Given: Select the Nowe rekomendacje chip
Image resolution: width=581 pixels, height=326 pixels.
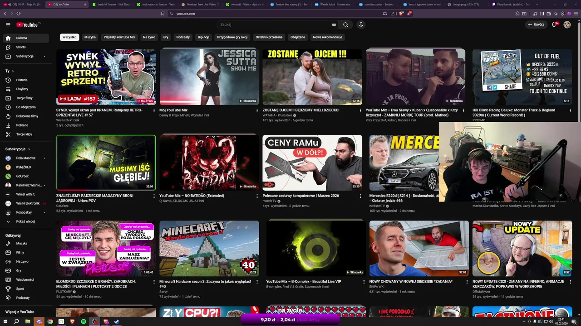Looking at the screenshot, I should (x=328, y=37).
